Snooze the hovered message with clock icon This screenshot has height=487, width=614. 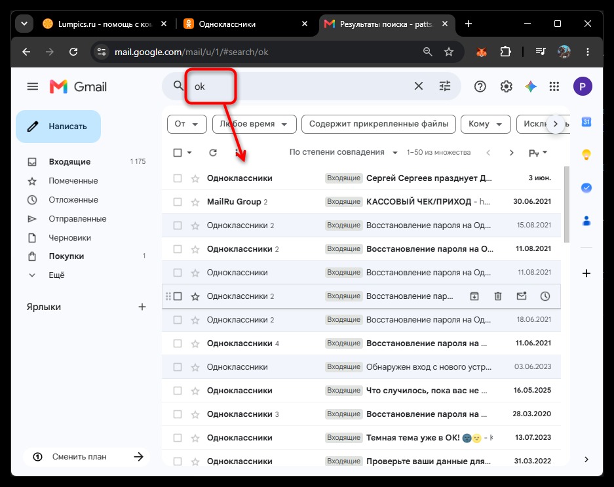pos(545,296)
